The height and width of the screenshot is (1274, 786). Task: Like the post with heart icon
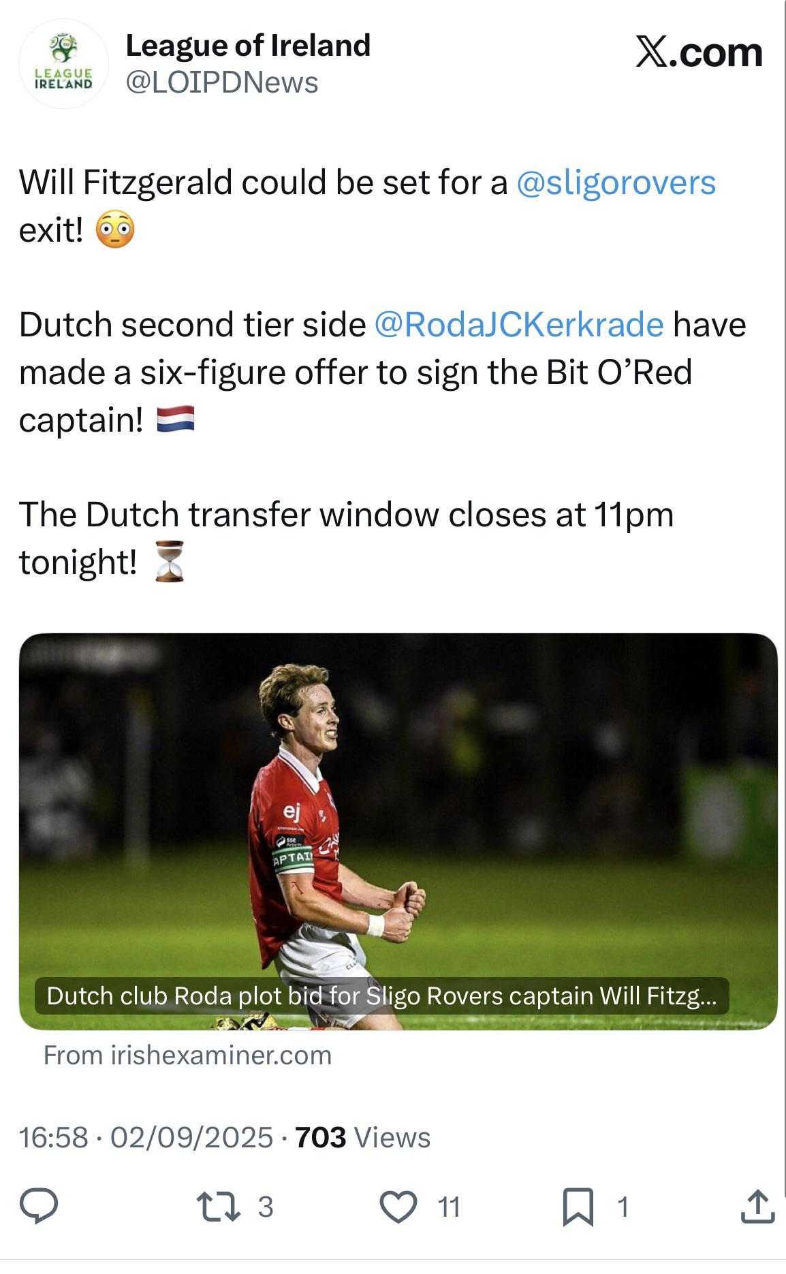click(398, 1207)
